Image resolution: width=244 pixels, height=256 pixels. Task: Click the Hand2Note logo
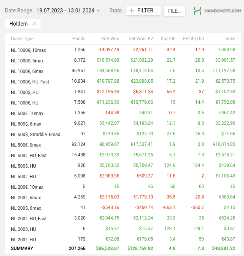point(217,11)
